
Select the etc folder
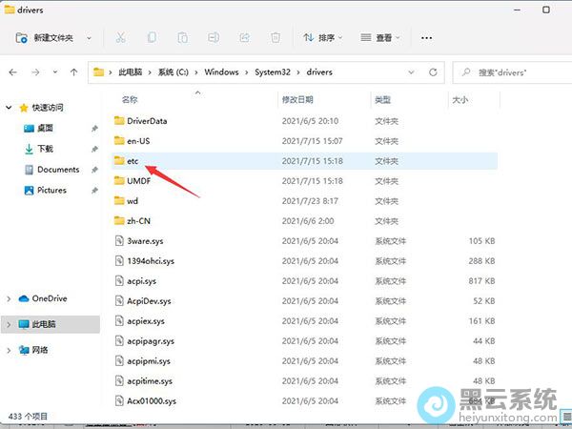click(133, 161)
